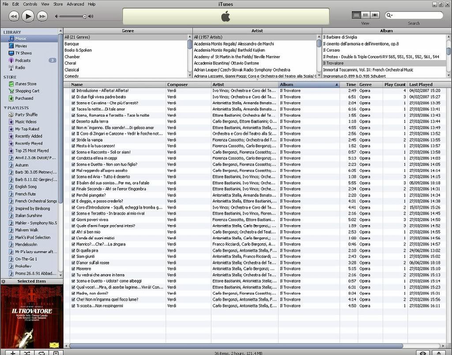
Task: Click sidebar scroll up arrow
Action: 60,31
